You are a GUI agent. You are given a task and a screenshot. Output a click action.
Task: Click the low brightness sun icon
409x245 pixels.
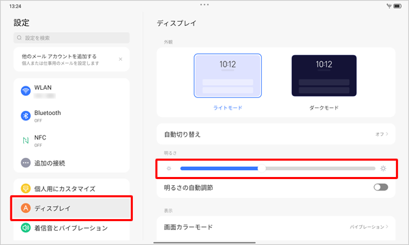(x=169, y=169)
